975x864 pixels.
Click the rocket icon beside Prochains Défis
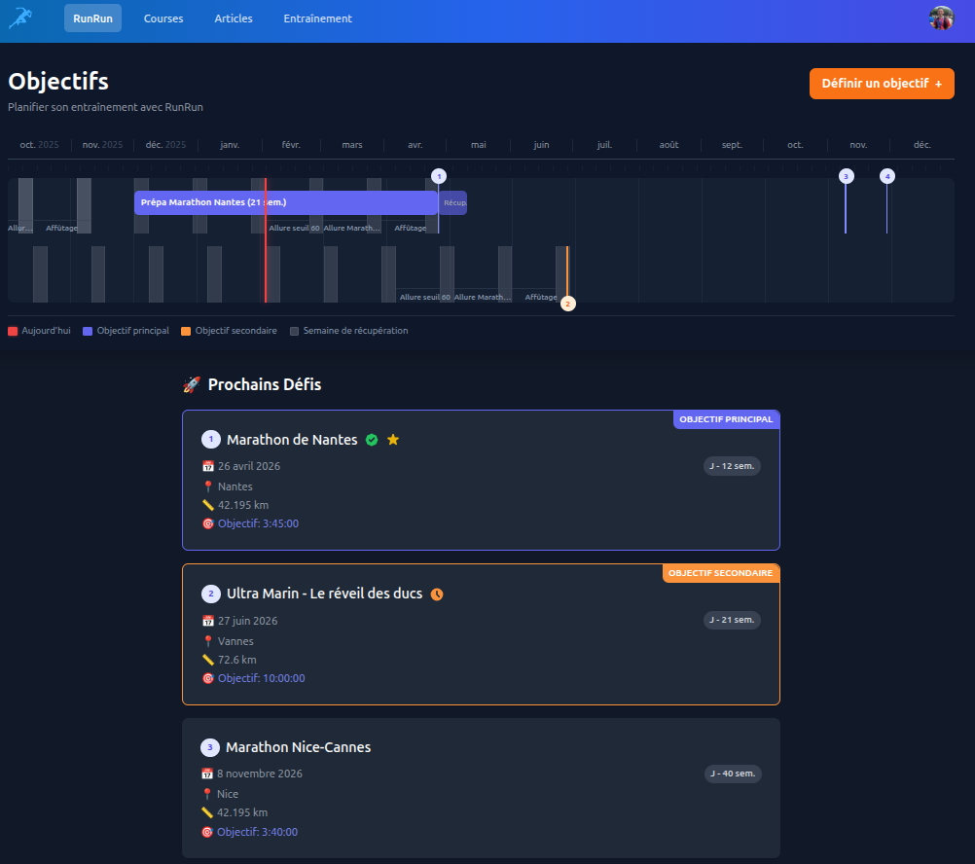coord(192,385)
